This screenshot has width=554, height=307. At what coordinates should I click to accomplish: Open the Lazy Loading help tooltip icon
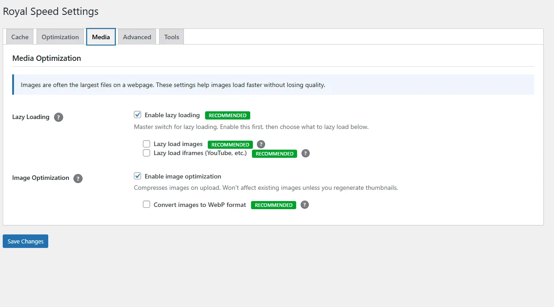point(58,117)
